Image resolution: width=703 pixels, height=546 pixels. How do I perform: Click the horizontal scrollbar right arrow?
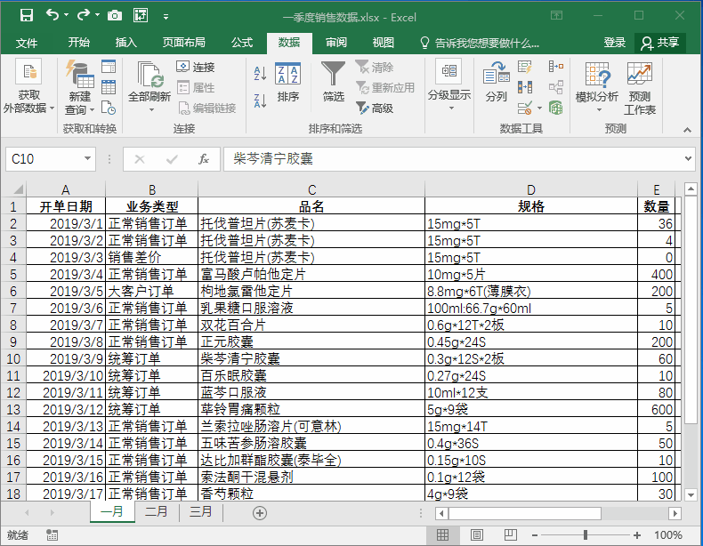click(675, 513)
